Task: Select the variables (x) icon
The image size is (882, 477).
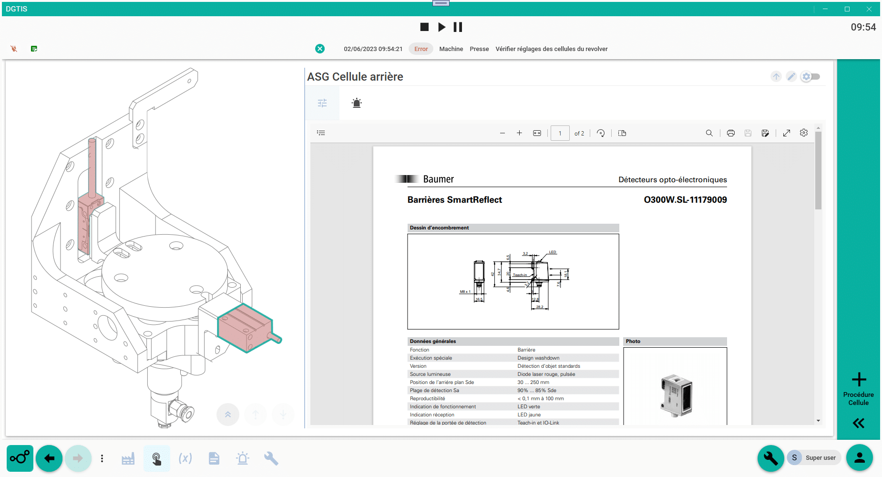Action: (x=185, y=458)
